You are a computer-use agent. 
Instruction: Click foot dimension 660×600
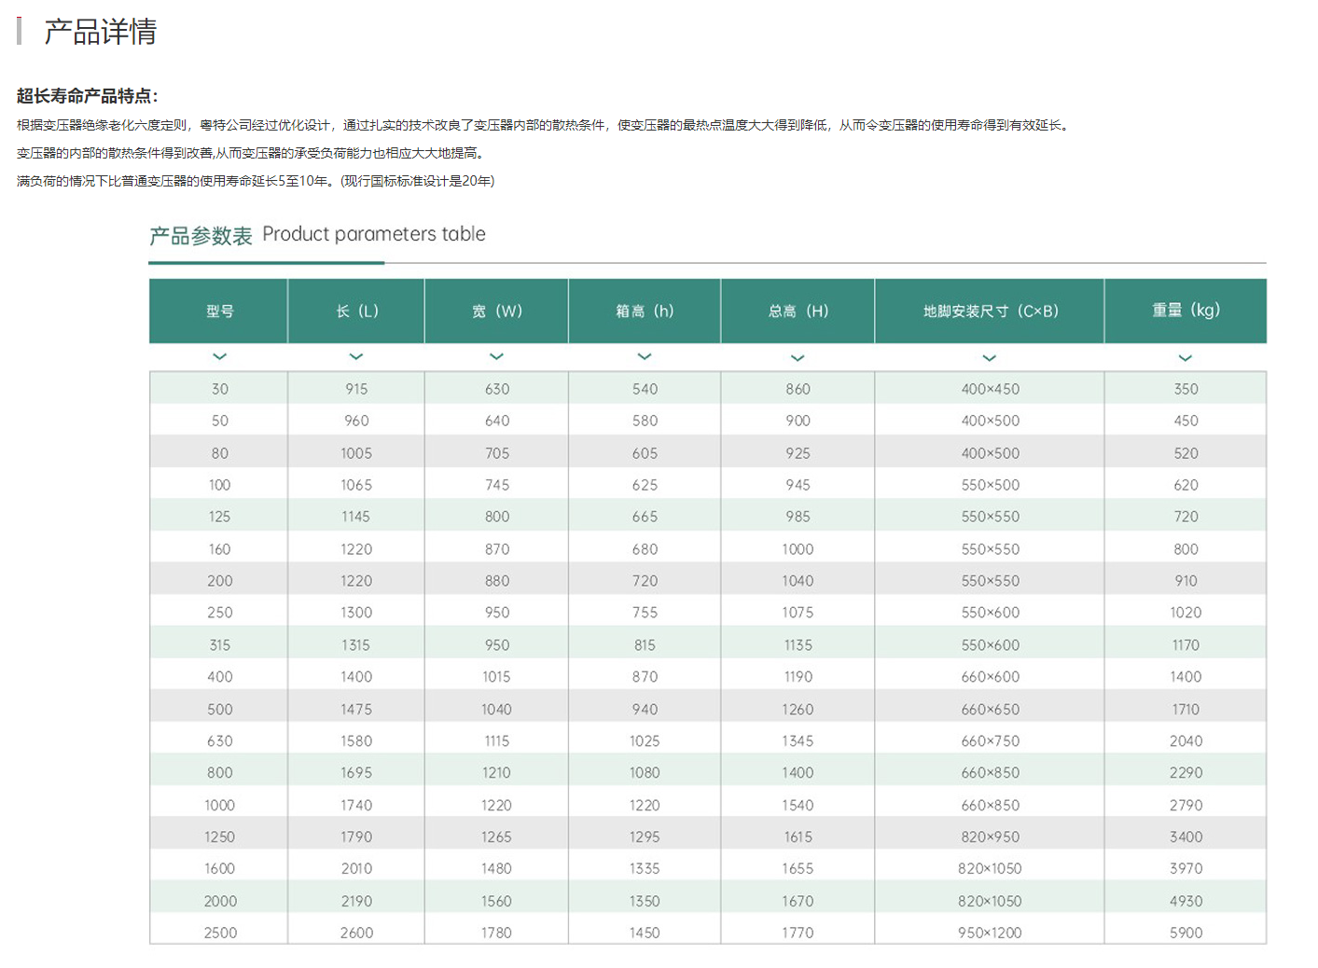click(x=990, y=677)
